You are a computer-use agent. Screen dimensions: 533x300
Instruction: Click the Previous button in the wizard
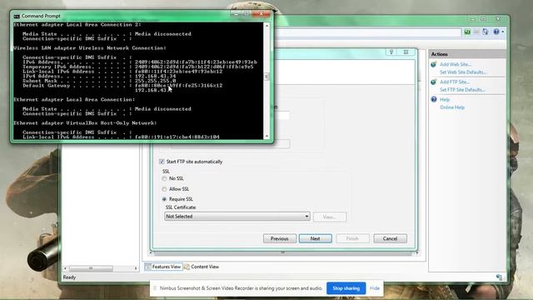tap(280, 238)
